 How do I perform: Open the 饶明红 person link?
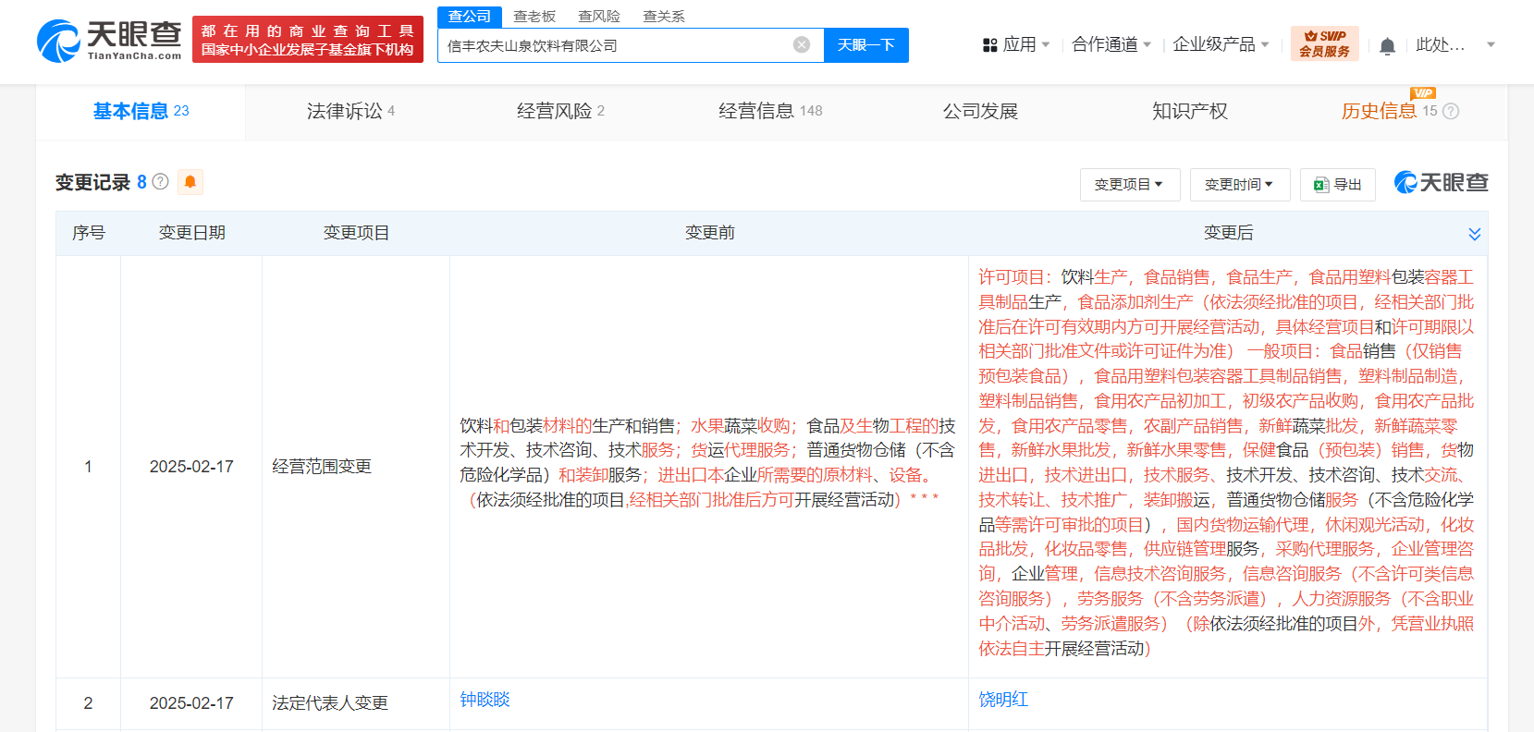1004,700
